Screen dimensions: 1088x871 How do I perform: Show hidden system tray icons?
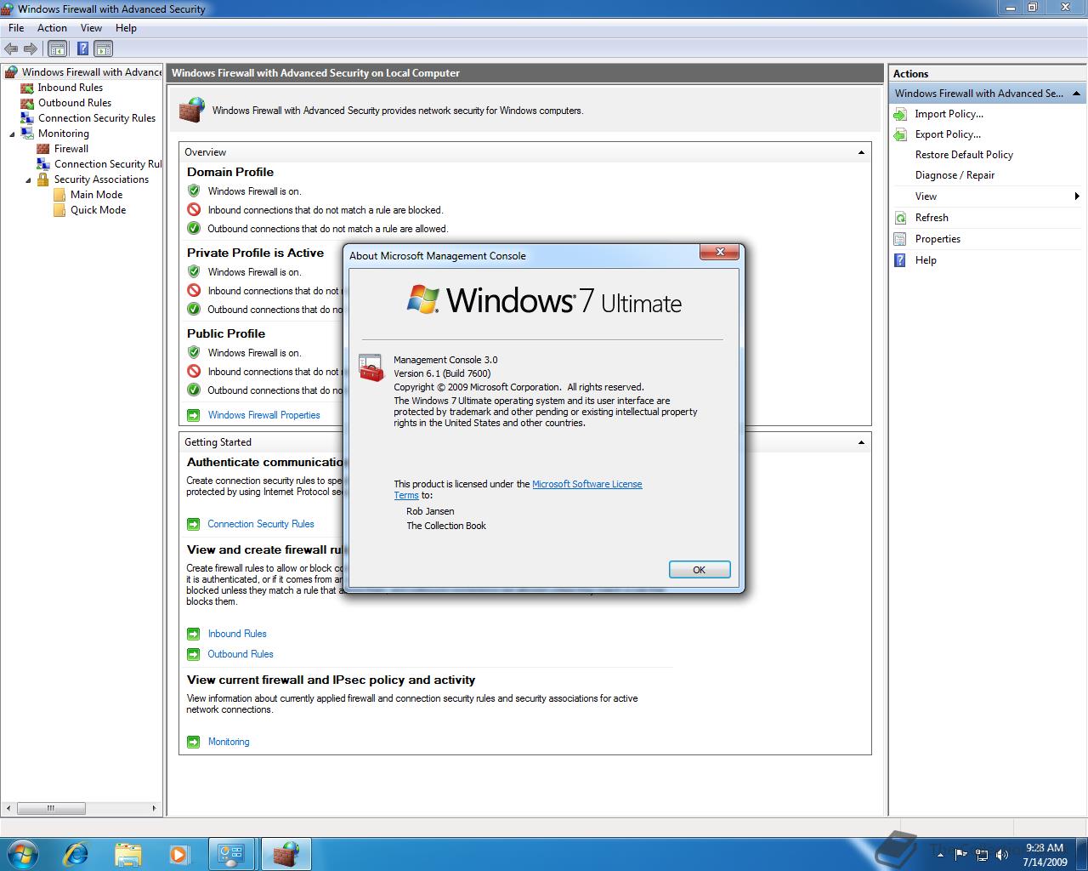(940, 855)
